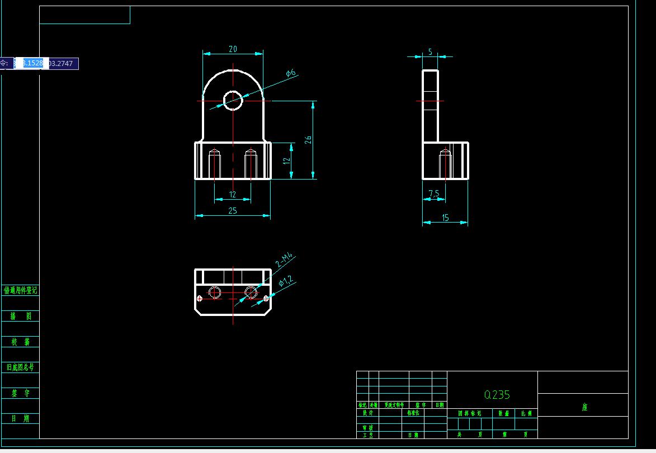Select the 25 base width dimension text
This screenshot has width=656, height=453.
[233, 210]
